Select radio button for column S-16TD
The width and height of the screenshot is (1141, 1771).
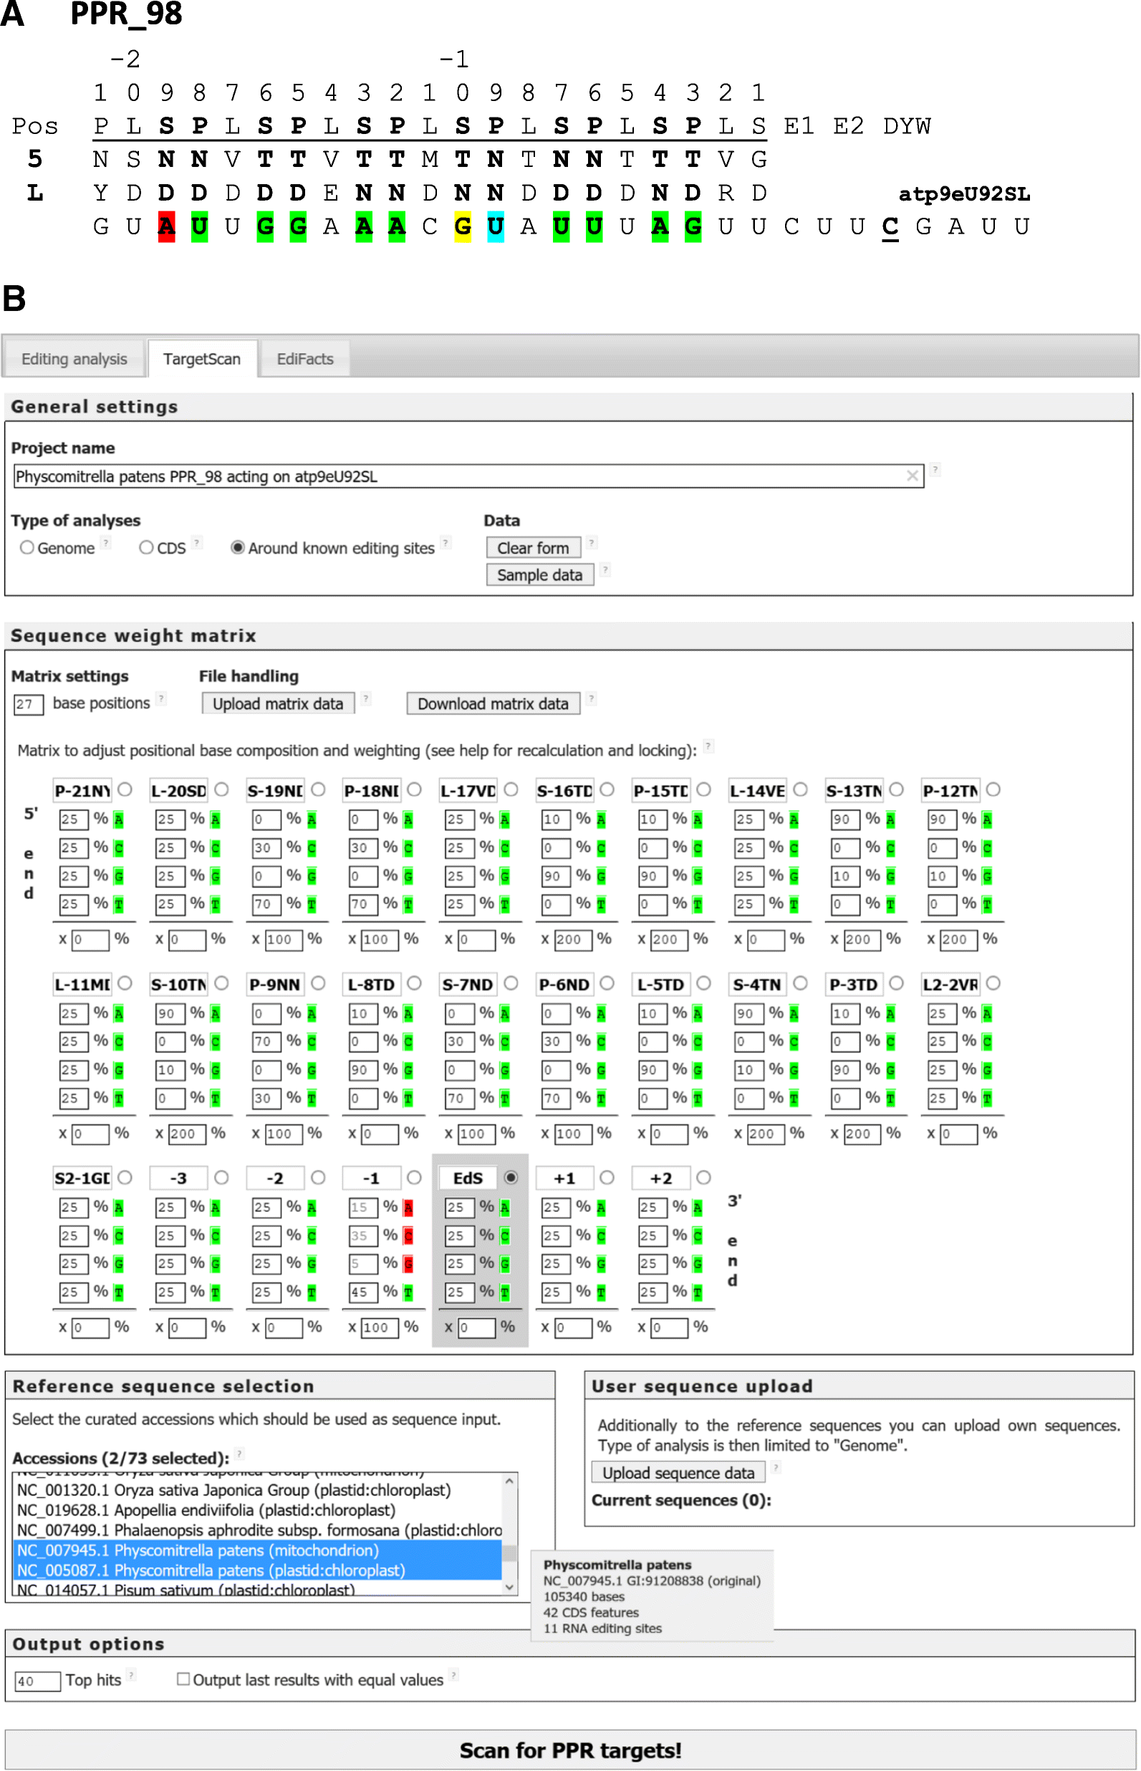tap(607, 790)
